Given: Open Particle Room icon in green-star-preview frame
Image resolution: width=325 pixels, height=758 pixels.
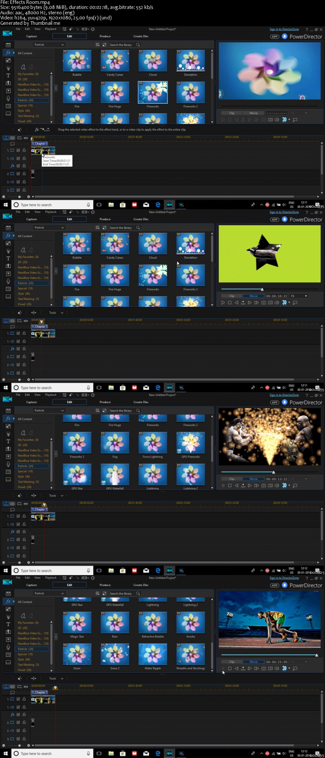Looking at the screenshot, I should click(8, 251).
